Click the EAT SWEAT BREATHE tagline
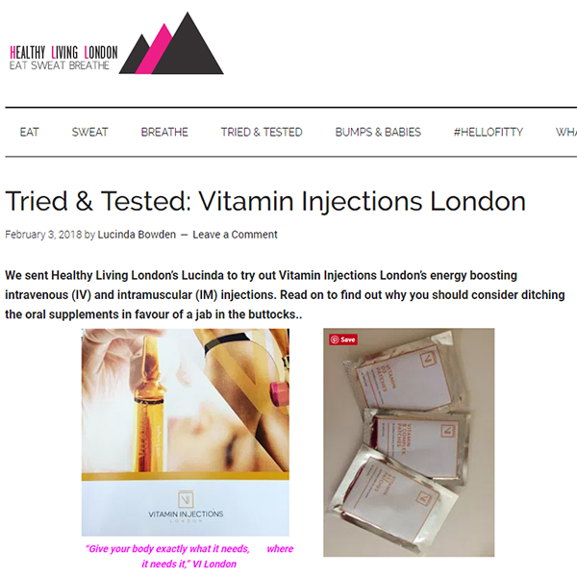Viewport: 577px width, 577px height. pos(60,65)
